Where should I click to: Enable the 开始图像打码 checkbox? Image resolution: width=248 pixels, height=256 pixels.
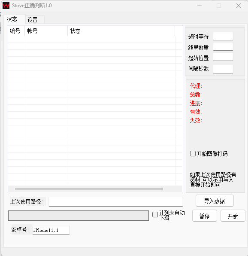coord(193,154)
